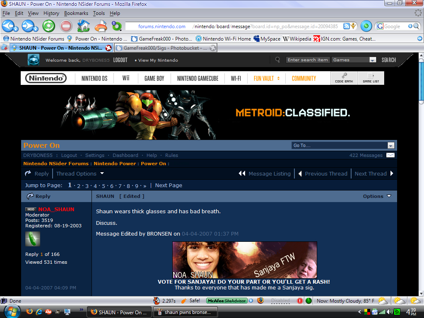Screen dimensions: 424x318
Task: Close the GameFreak000/Sigs Photobucket tab
Action: pos(213,48)
